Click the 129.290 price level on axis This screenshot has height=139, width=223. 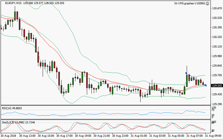tap(215, 104)
